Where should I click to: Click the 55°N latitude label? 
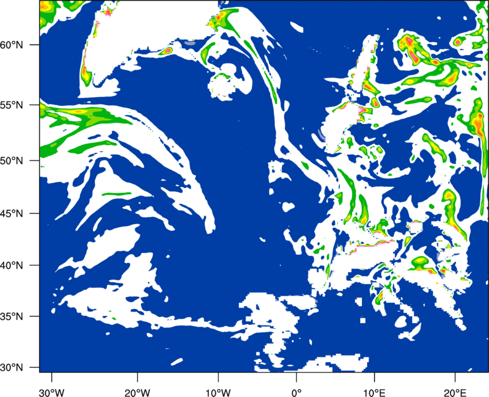click(12, 105)
